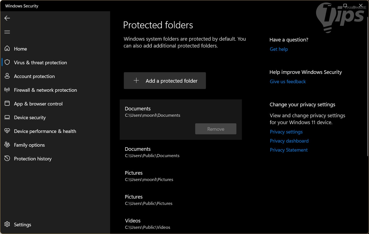Screen dimensions: 369x234
Task: Click the Home house icon
Action: (x=7, y=49)
